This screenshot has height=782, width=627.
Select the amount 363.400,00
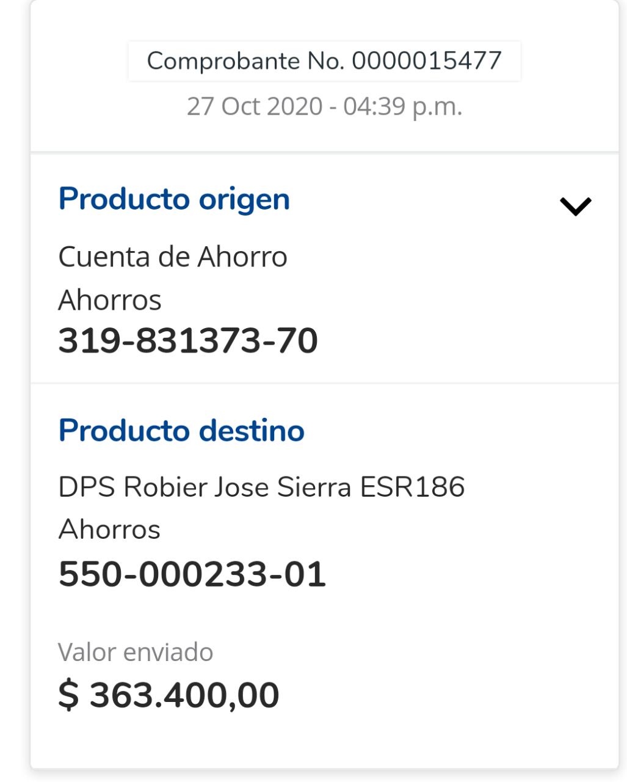pos(184,695)
